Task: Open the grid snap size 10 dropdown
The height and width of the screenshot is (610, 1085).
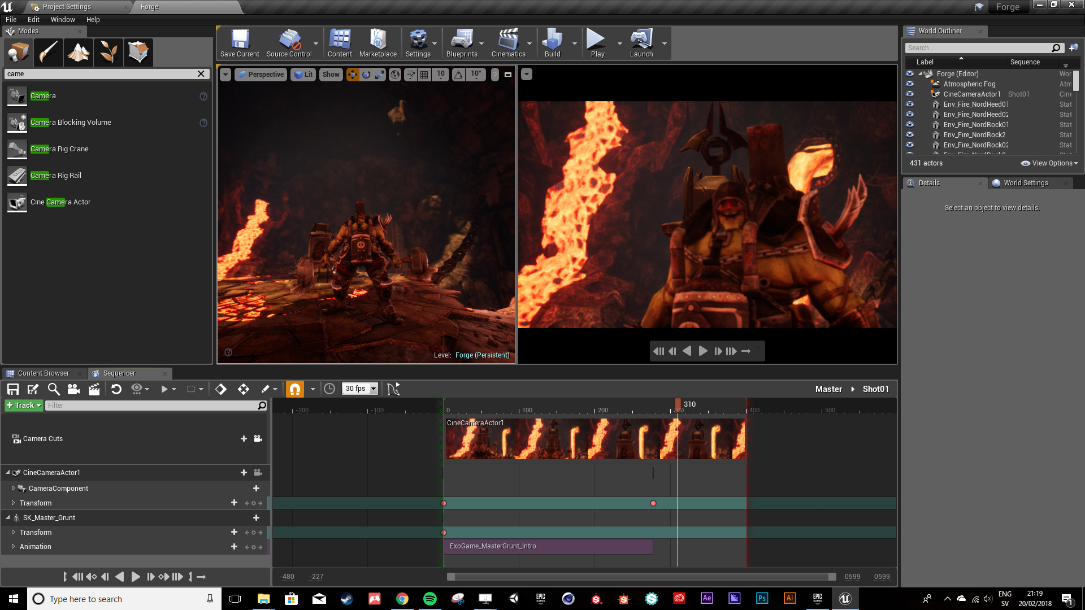Action: (441, 75)
